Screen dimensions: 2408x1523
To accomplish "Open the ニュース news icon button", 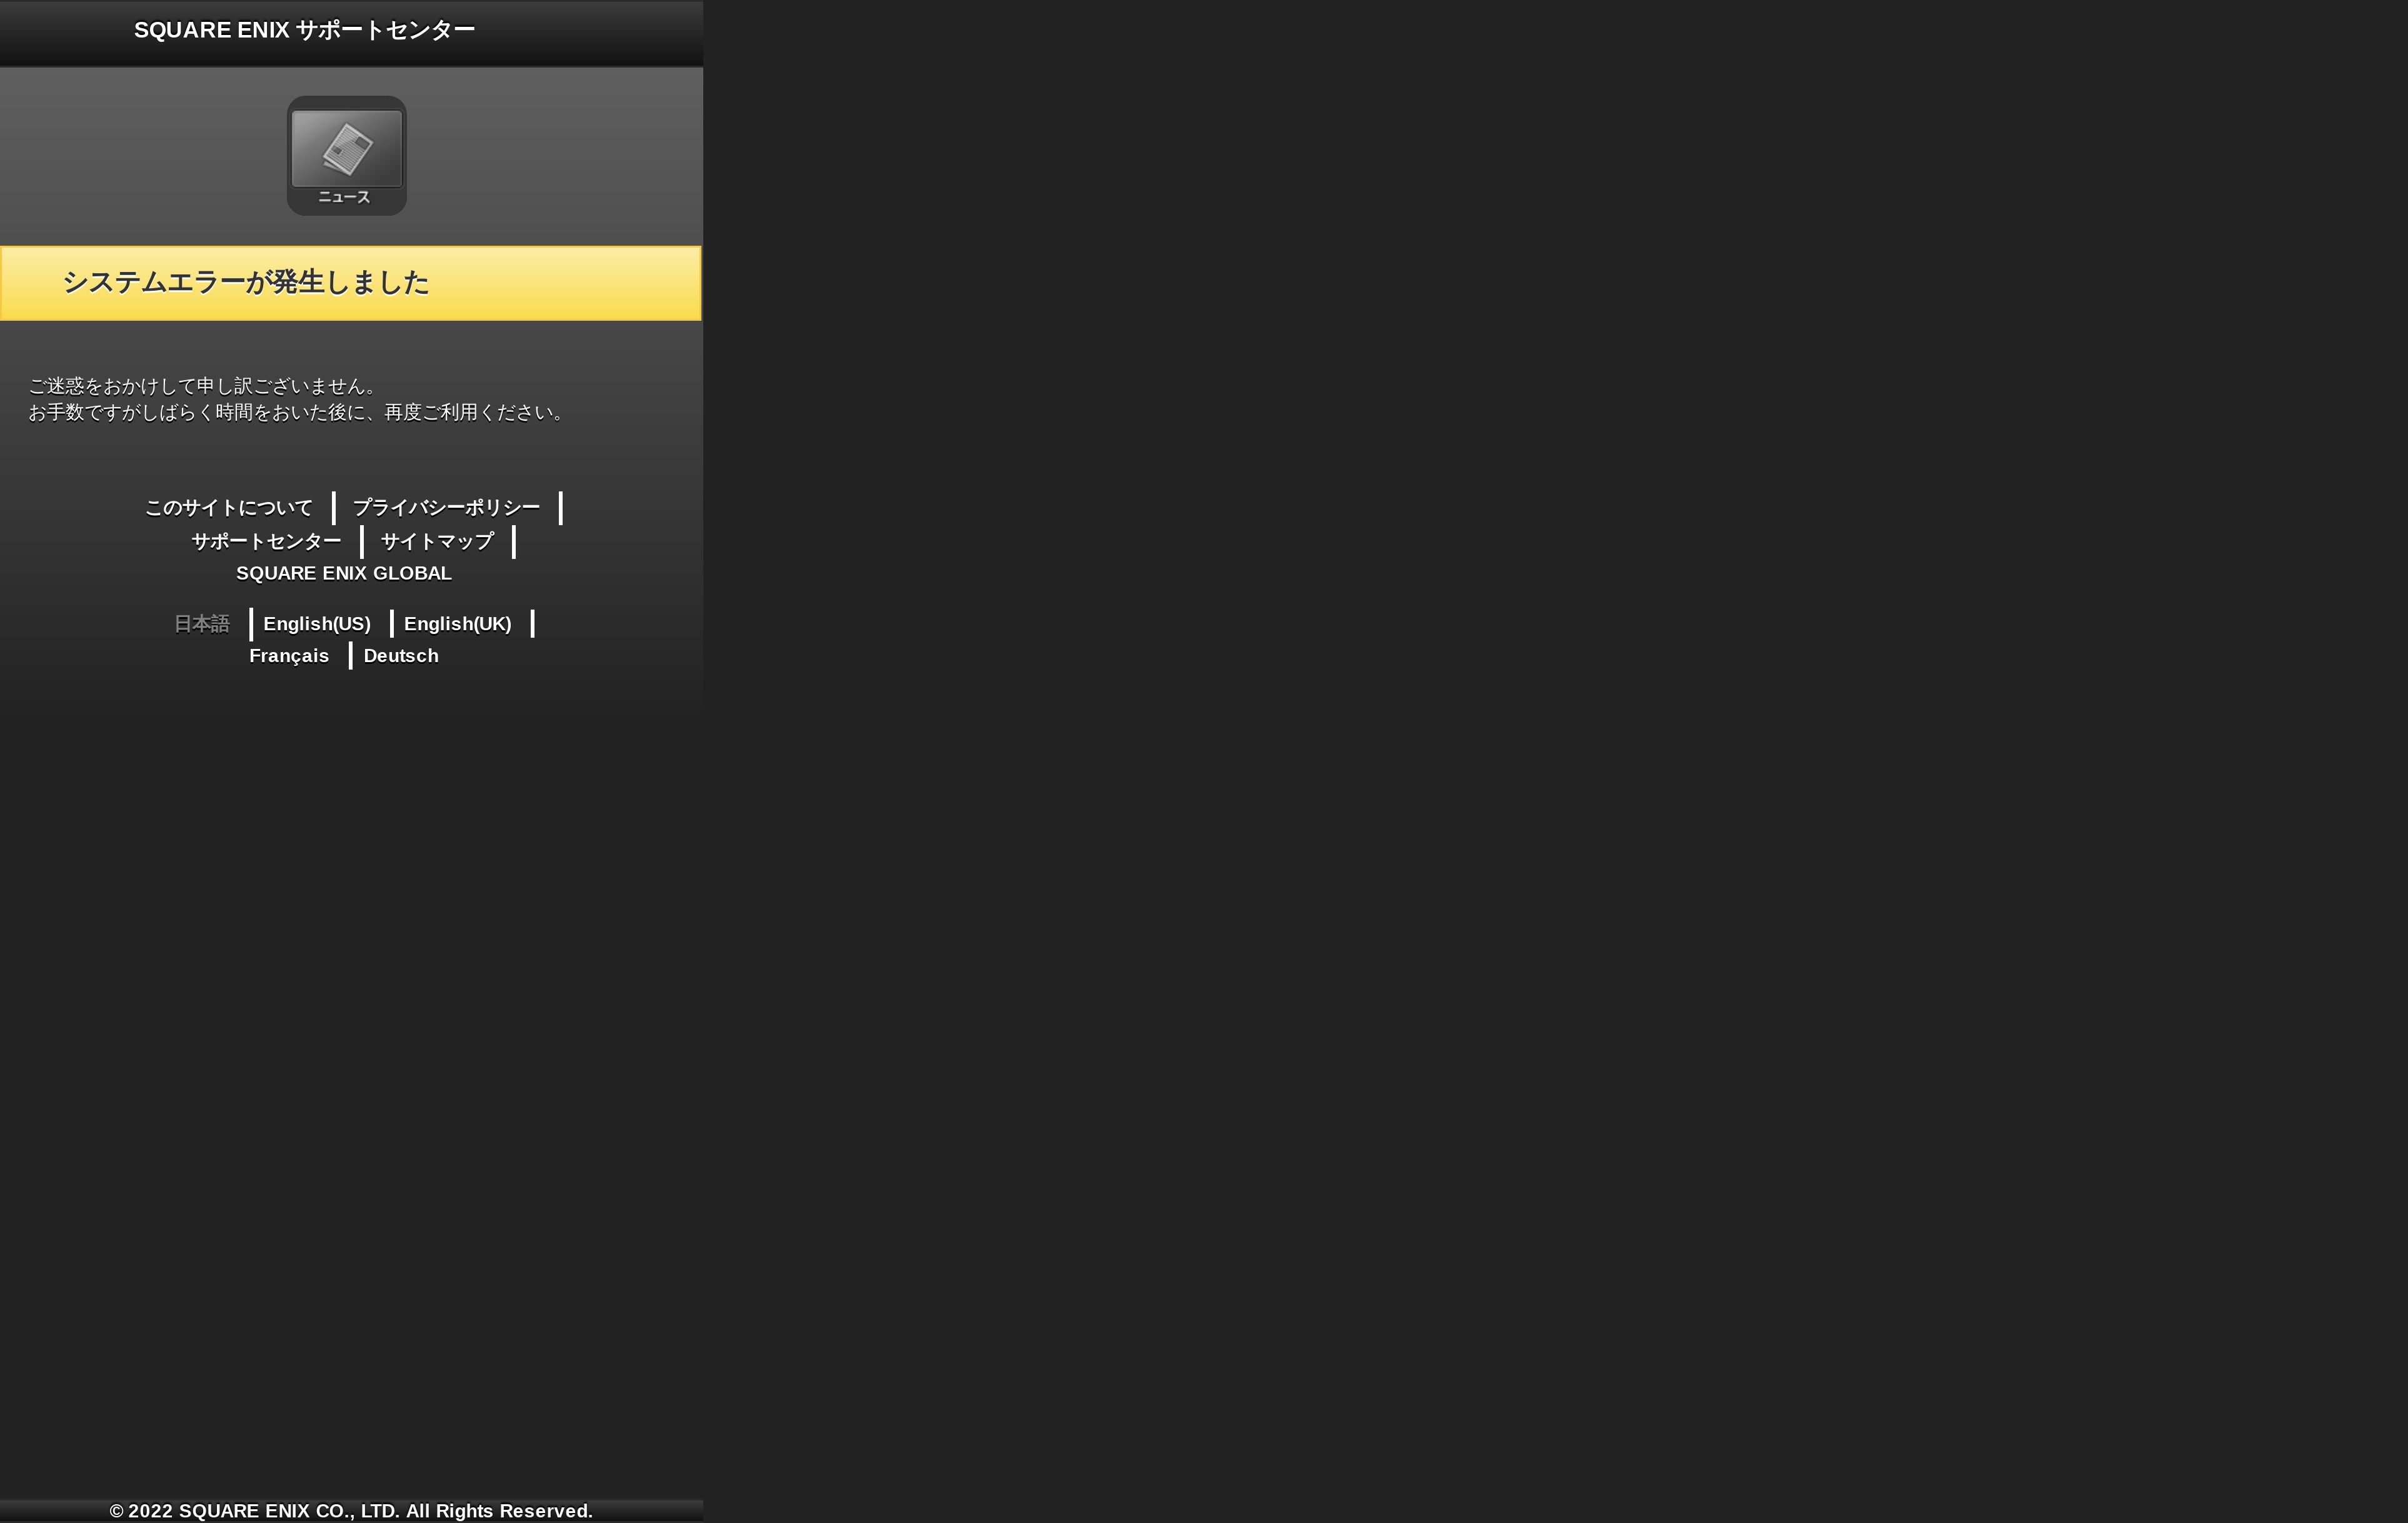I will coord(346,155).
